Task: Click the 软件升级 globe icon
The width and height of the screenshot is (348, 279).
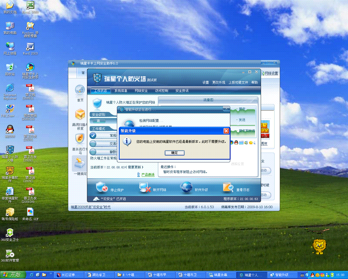Action: coord(186,187)
